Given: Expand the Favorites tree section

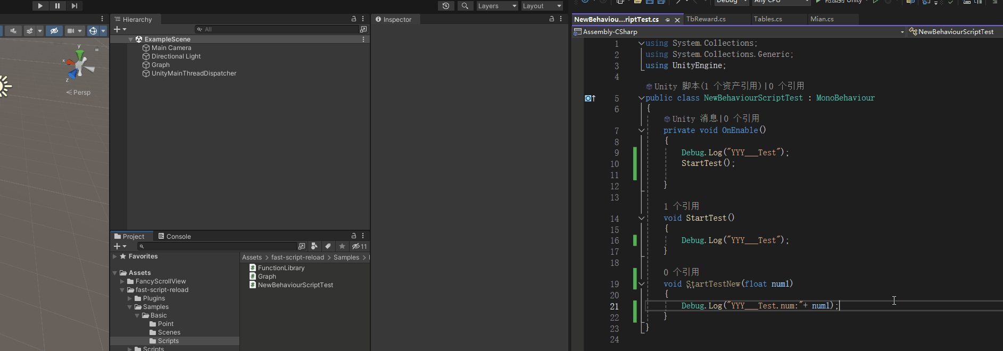Looking at the screenshot, I should [x=114, y=256].
